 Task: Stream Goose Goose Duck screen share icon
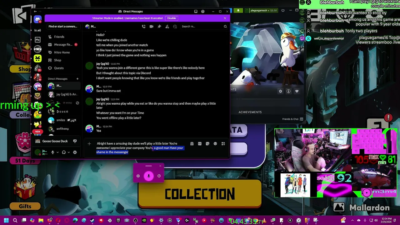[75, 141]
